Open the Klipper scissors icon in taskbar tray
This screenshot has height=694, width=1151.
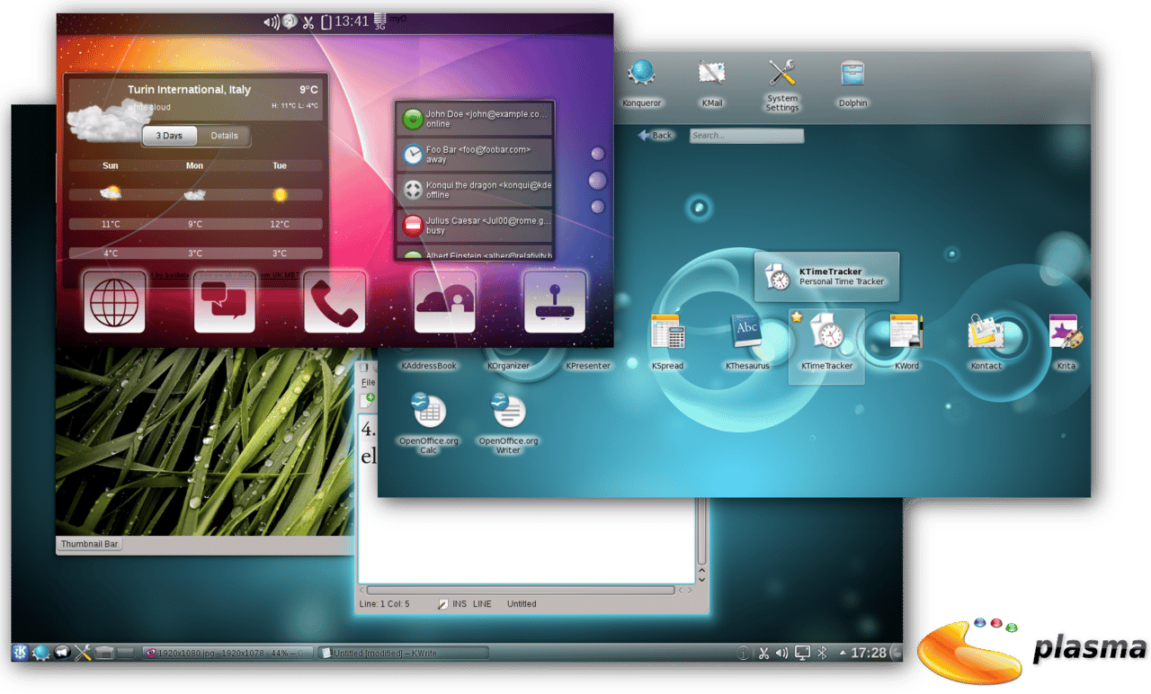[764, 653]
